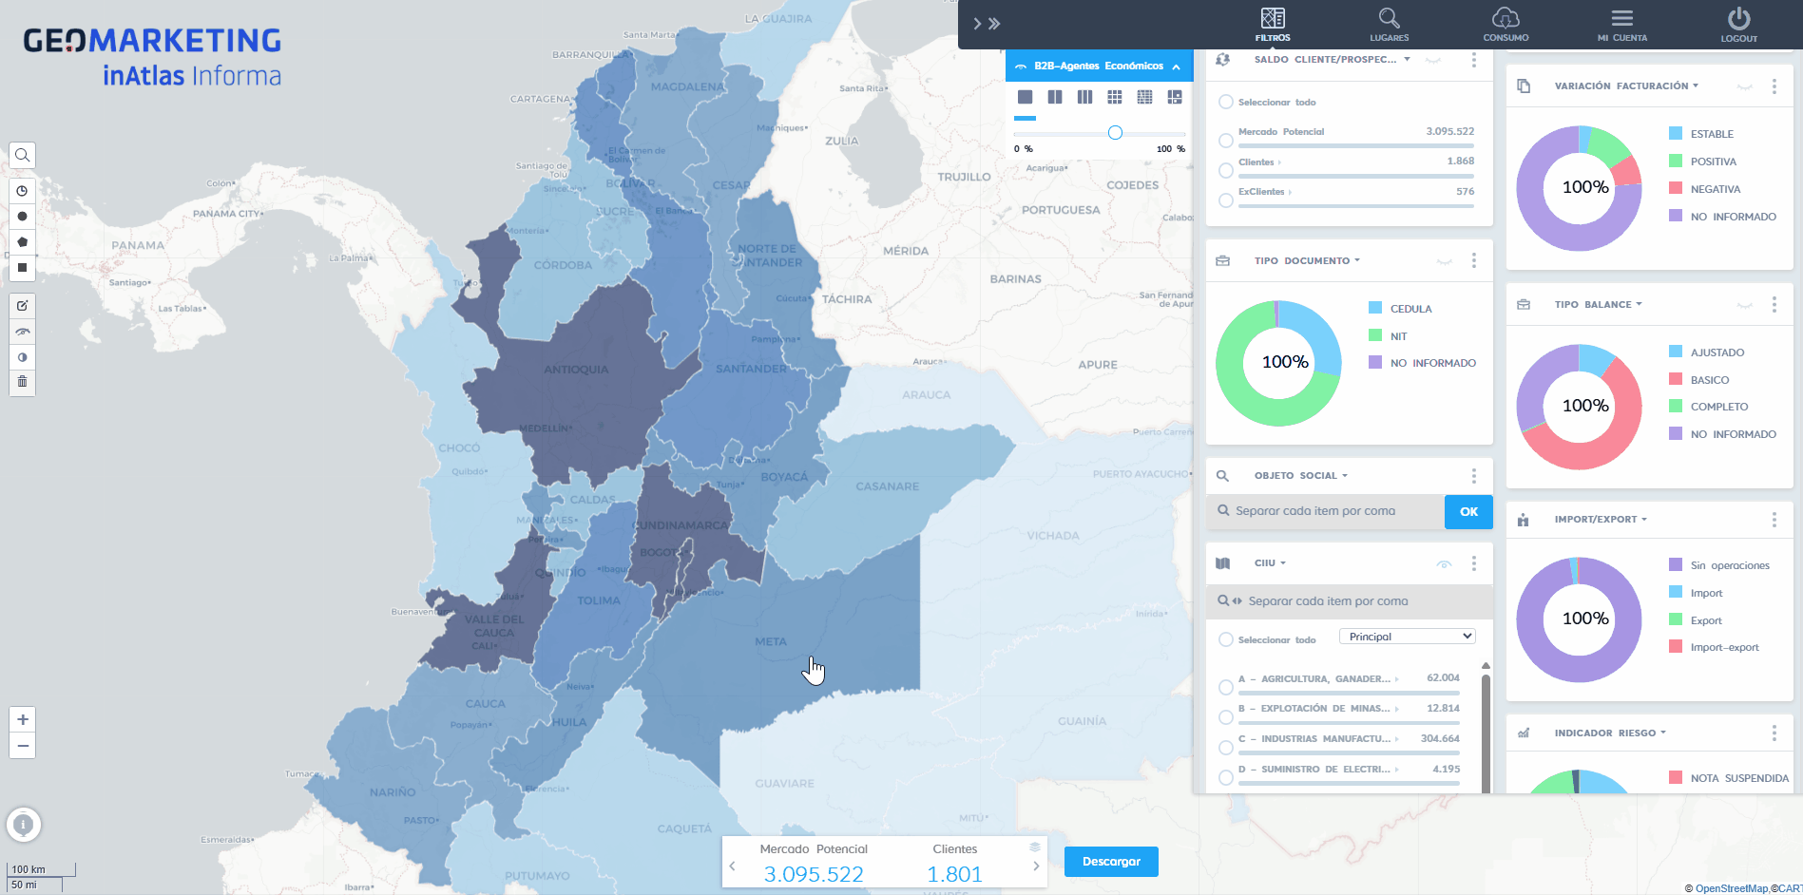Select the ExClientes radio option

(x=1226, y=200)
